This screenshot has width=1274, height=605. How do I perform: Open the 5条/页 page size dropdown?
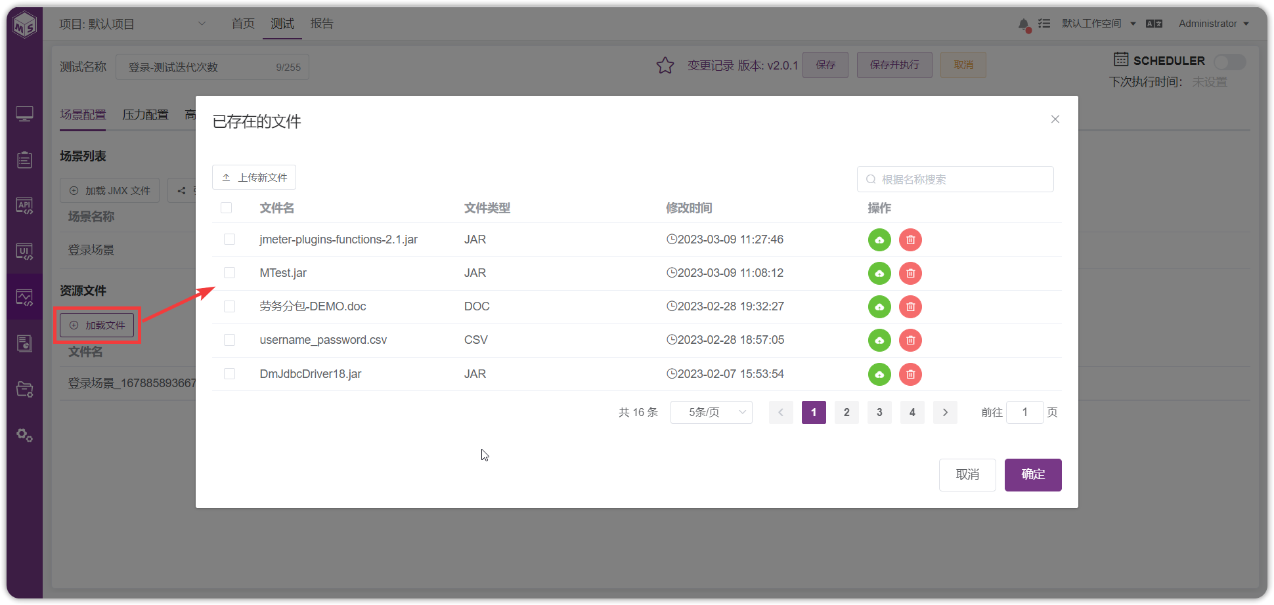(711, 413)
